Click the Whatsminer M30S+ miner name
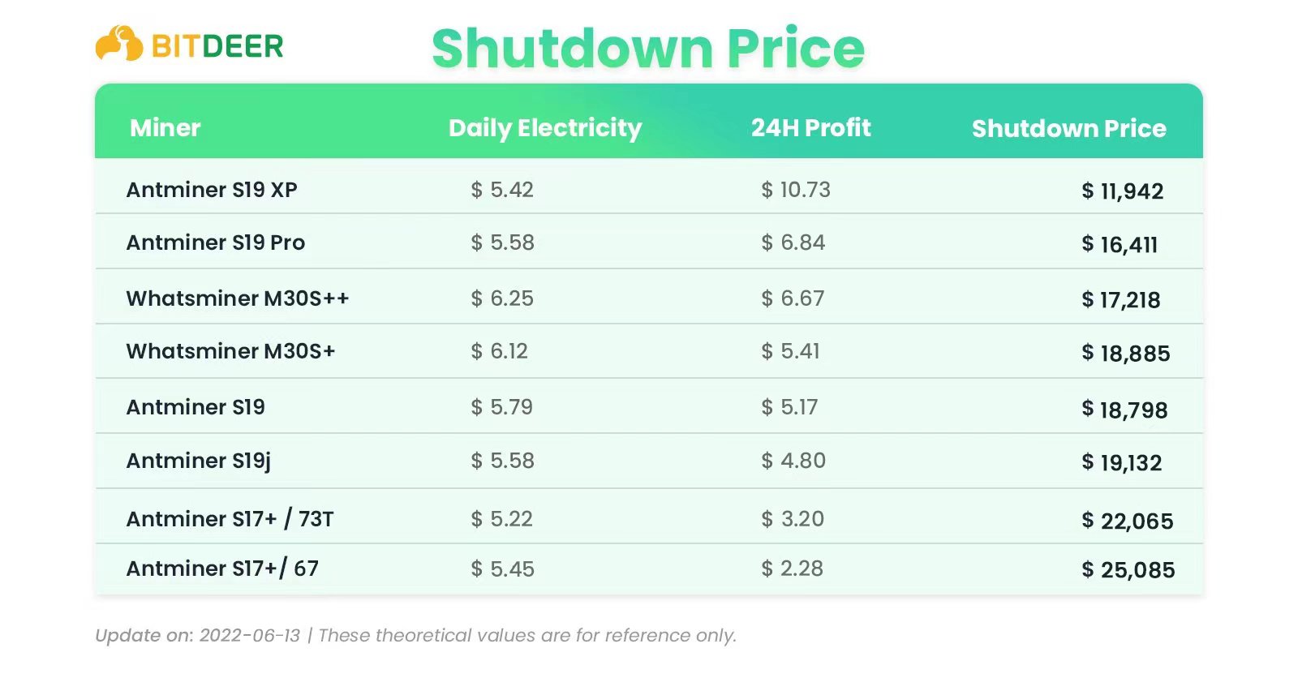Screen dimensions: 1298x678 (230, 351)
